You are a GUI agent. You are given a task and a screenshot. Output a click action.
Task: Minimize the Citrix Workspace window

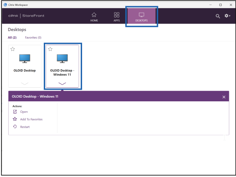[210, 5]
